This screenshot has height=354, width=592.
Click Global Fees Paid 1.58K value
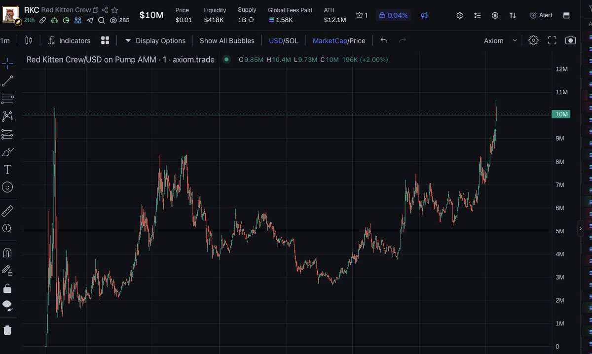click(x=281, y=20)
